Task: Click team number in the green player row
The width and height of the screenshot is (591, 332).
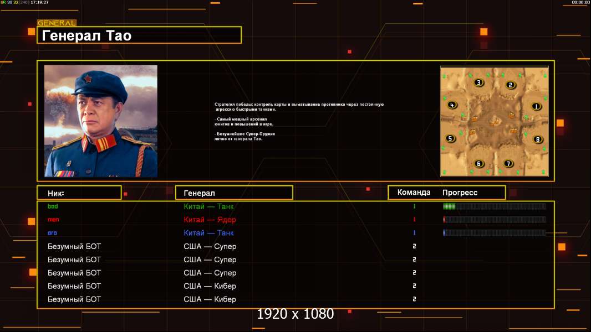Action: click(x=414, y=206)
